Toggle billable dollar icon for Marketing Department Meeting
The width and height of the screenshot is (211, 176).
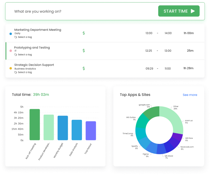click(x=84, y=33)
